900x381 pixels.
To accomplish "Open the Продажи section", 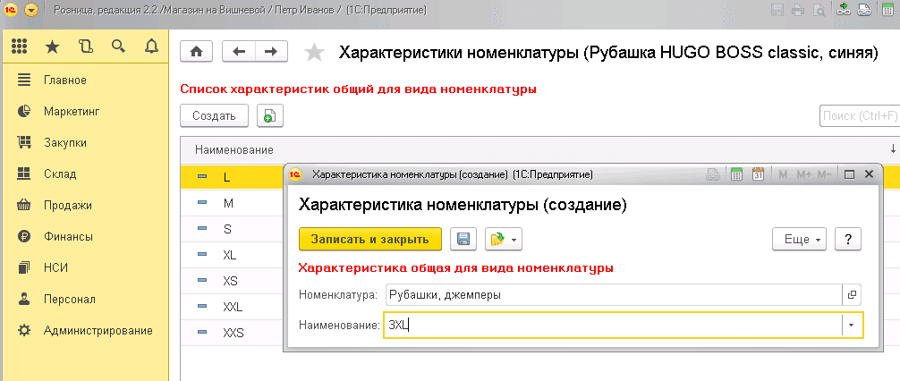I will [x=67, y=205].
